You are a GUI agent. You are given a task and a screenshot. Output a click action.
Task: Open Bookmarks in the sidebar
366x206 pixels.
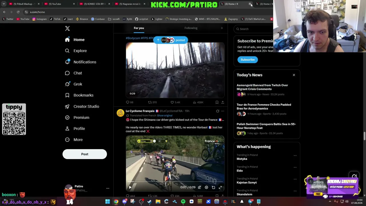(79, 95)
